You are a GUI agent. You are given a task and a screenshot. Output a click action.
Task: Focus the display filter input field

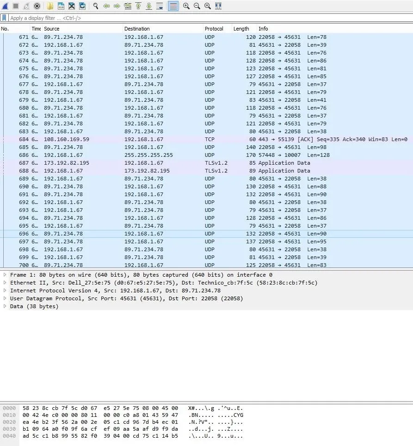tap(210, 18)
